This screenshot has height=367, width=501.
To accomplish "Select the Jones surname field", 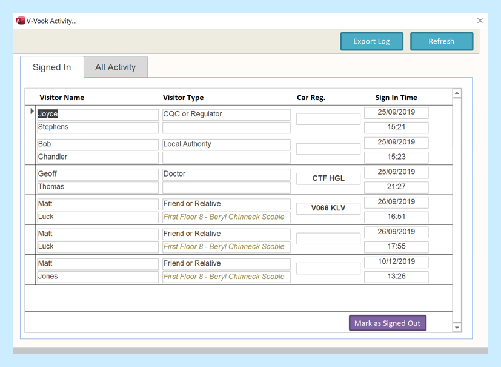I will 98,277.
